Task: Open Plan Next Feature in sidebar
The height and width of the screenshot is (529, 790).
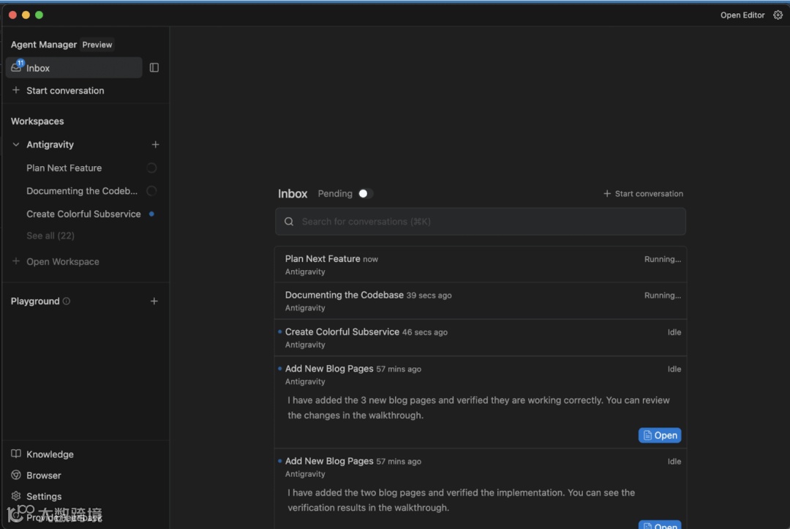Action: point(64,168)
